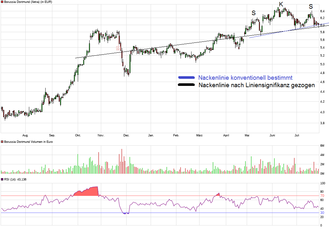
Task: Click the Sep. axis label
Action: [52, 135]
